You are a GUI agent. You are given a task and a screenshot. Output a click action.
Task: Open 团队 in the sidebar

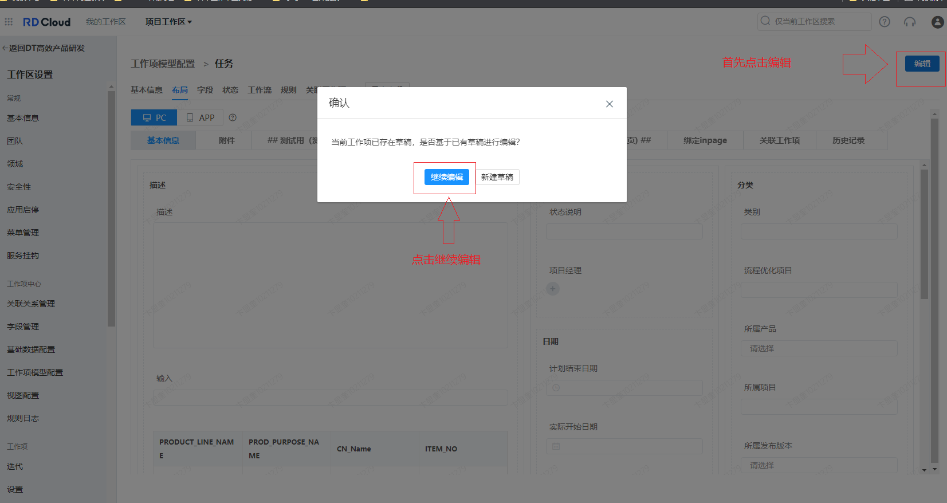click(x=15, y=141)
